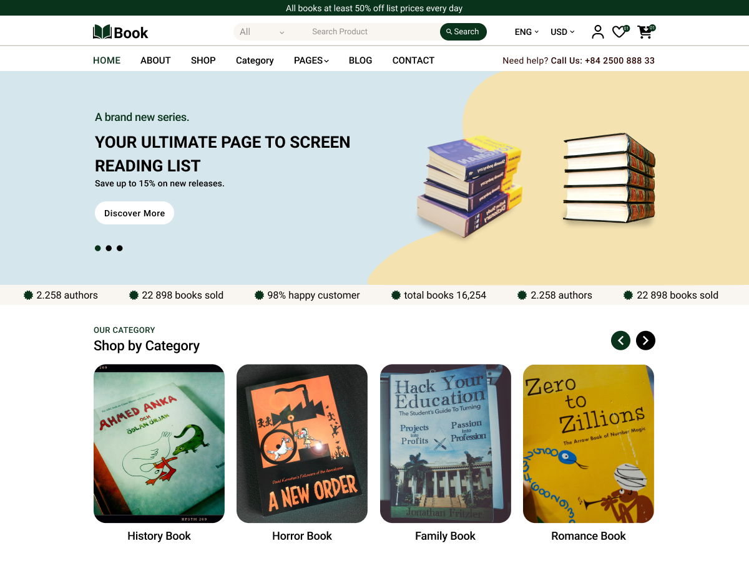749x561 pixels.
Task: Click the previous arrow in category carousel
Action: pos(620,340)
